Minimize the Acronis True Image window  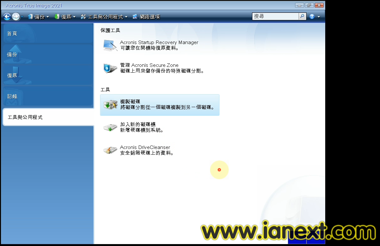pyautogui.click(x=299, y=5)
